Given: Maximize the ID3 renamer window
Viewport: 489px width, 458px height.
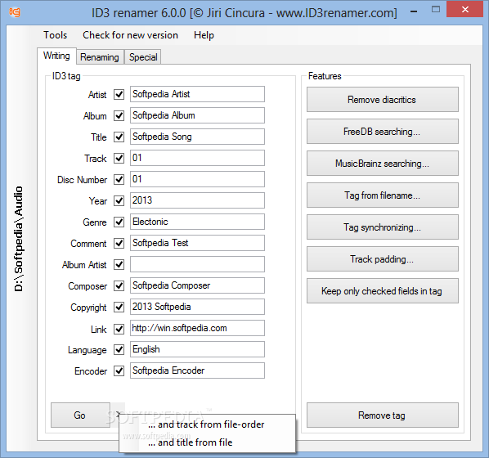Looking at the screenshot, I should [436, 9].
